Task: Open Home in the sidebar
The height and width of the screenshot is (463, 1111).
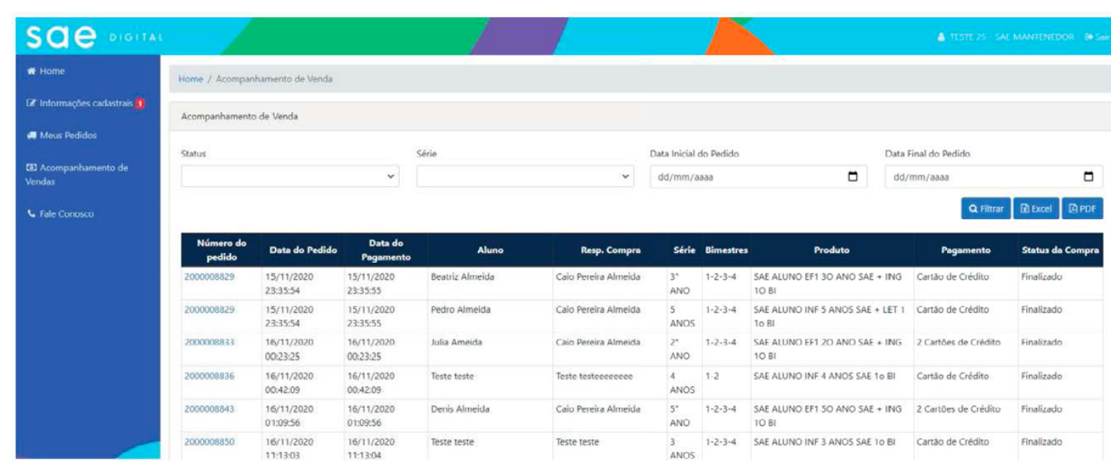Action: pos(46,72)
